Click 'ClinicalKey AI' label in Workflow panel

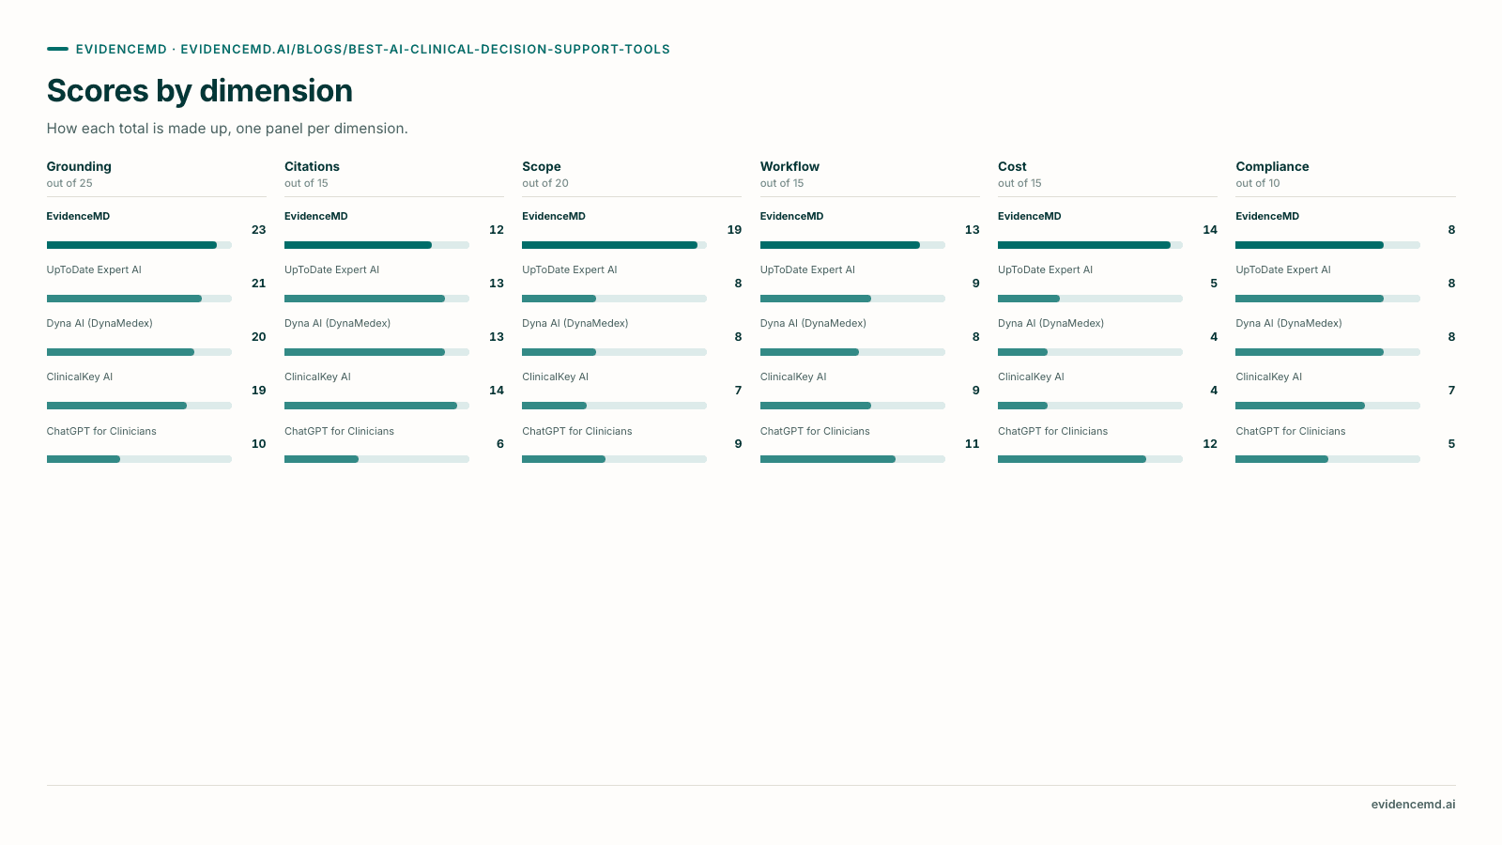click(793, 376)
